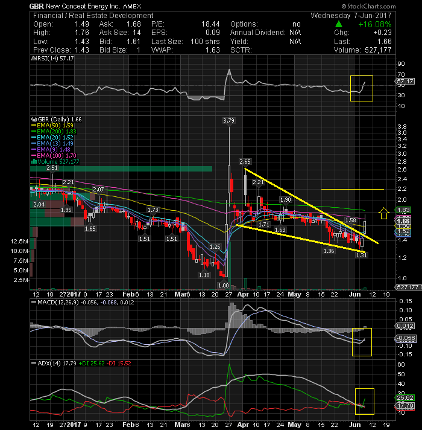Click the Apr label on price chart axis
422x430 pixels.
[x=243, y=294]
